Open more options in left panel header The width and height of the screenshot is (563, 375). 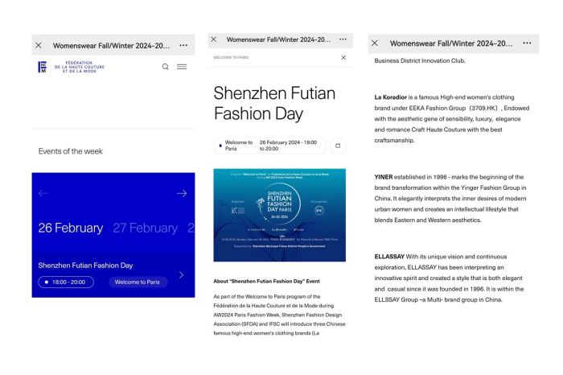tap(183, 45)
